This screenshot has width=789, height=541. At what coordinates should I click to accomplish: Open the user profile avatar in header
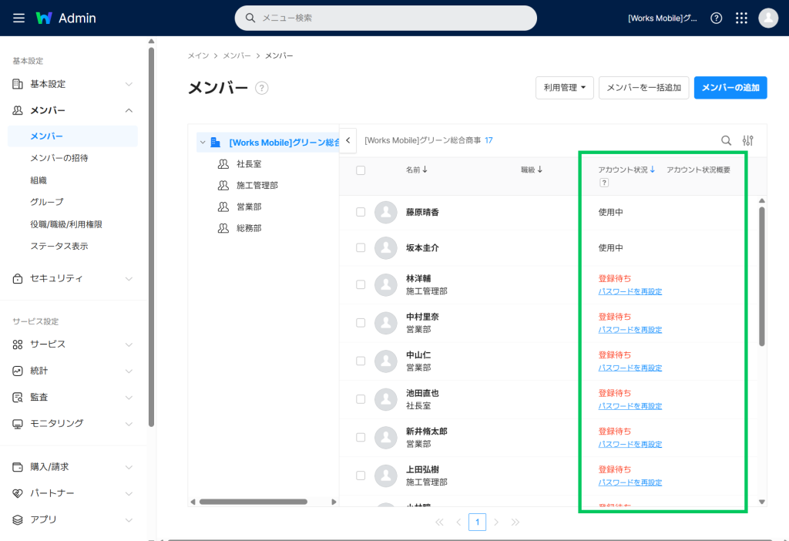[x=768, y=18]
